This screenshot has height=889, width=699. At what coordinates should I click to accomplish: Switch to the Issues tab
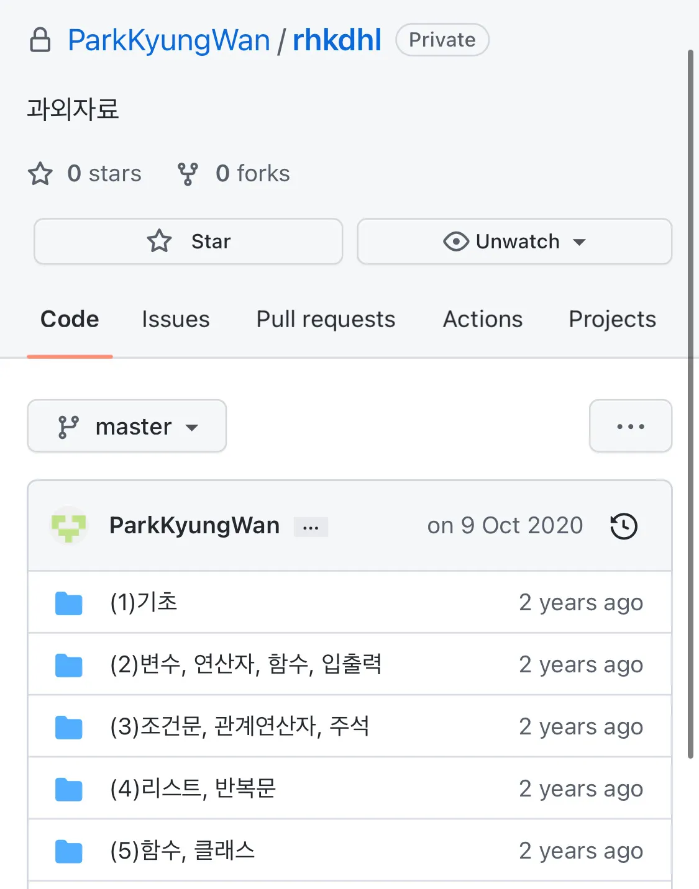pyautogui.click(x=175, y=319)
